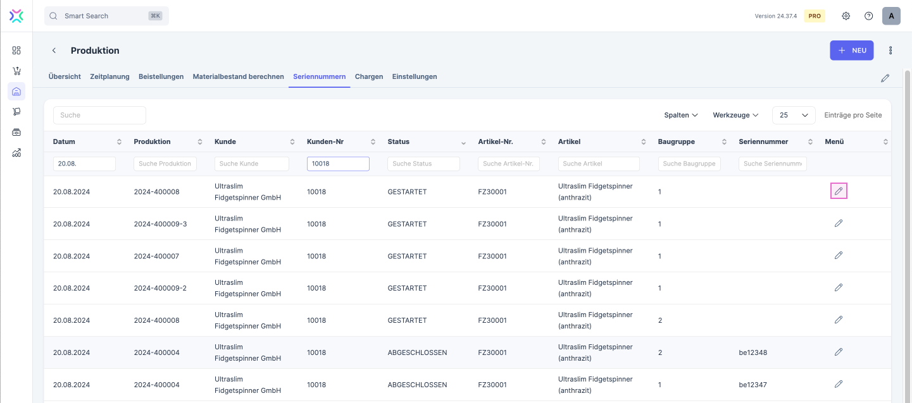Click the NEU button
This screenshot has height=403, width=912.
[852, 51]
